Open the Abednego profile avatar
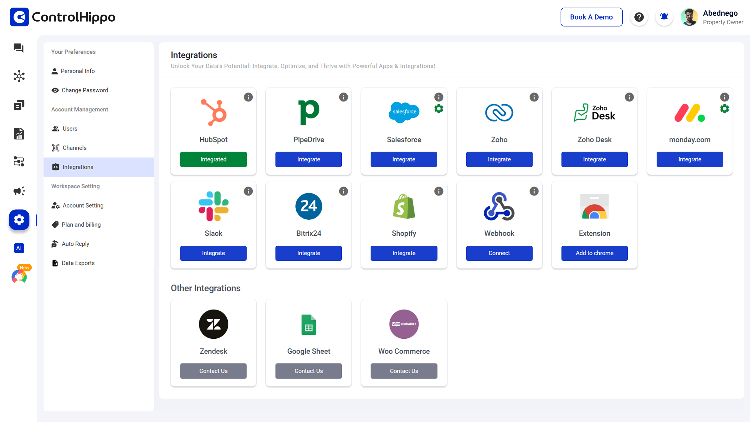The width and height of the screenshot is (750, 422). coord(689,17)
